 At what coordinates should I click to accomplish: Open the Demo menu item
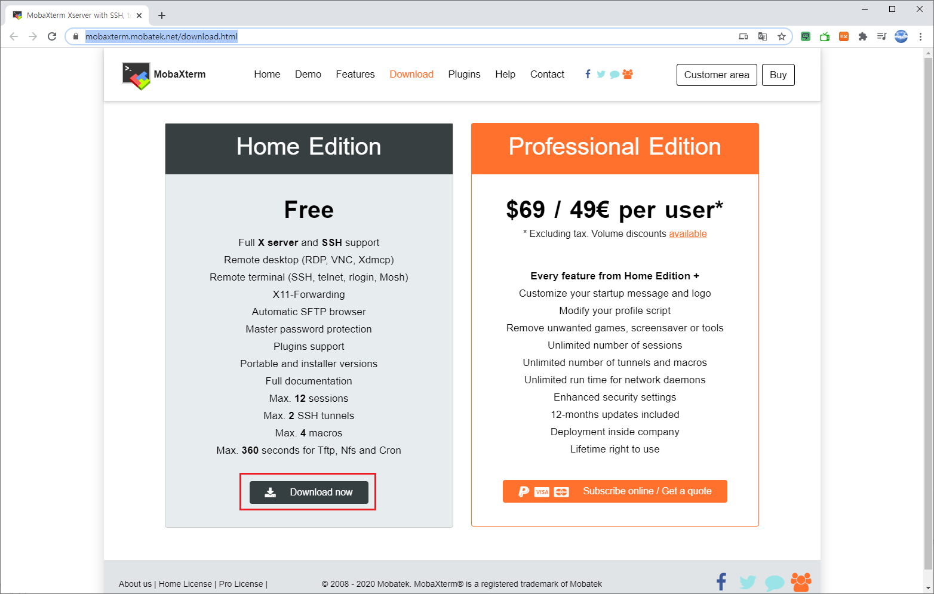[308, 74]
